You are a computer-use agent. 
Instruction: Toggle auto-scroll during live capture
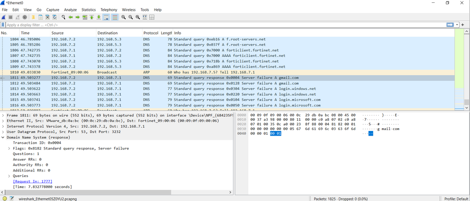click(106, 17)
